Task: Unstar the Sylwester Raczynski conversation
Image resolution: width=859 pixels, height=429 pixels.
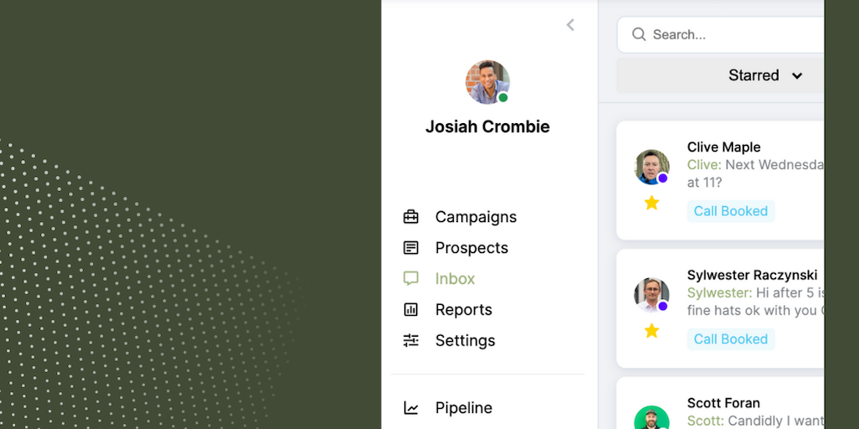Action: point(652,331)
